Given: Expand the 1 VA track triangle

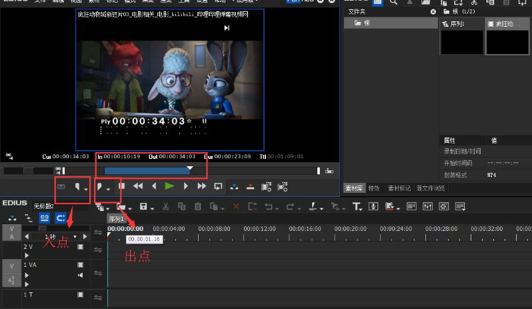Looking at the screenshot, I should [x=27, y=274].
